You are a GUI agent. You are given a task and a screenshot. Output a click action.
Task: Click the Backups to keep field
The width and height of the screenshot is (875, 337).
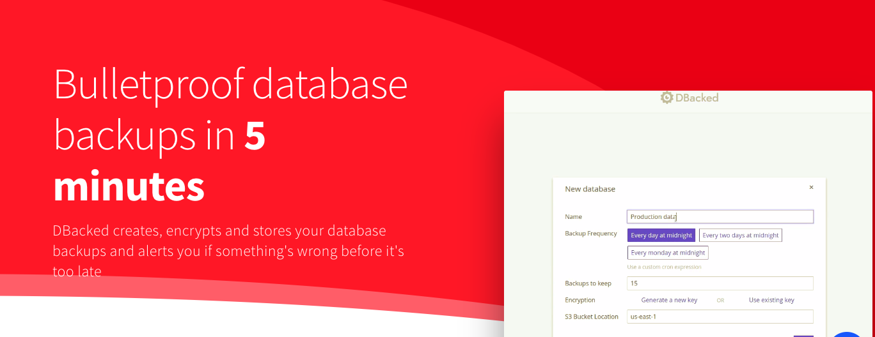click(720, 283)
